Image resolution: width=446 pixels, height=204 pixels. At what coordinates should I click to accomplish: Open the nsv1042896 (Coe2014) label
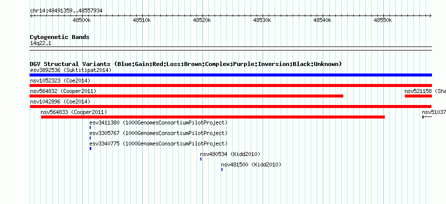60,101
